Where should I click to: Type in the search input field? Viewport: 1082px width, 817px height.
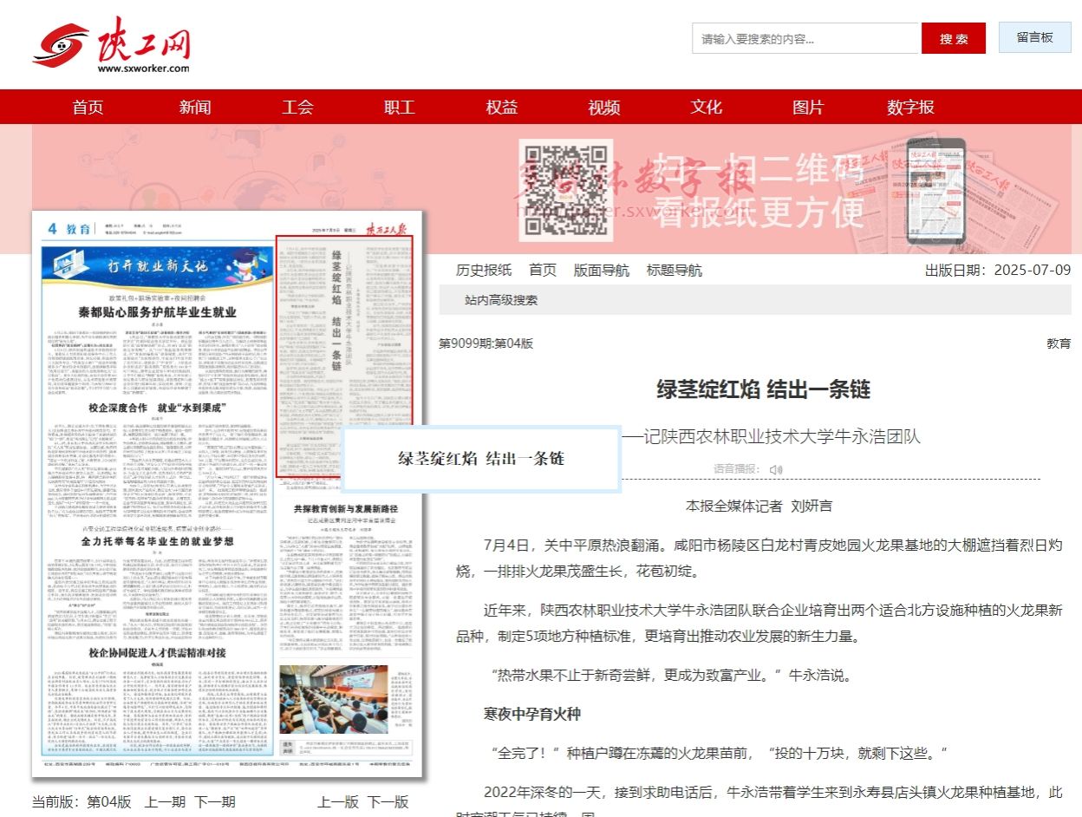[x=805, y=39]
